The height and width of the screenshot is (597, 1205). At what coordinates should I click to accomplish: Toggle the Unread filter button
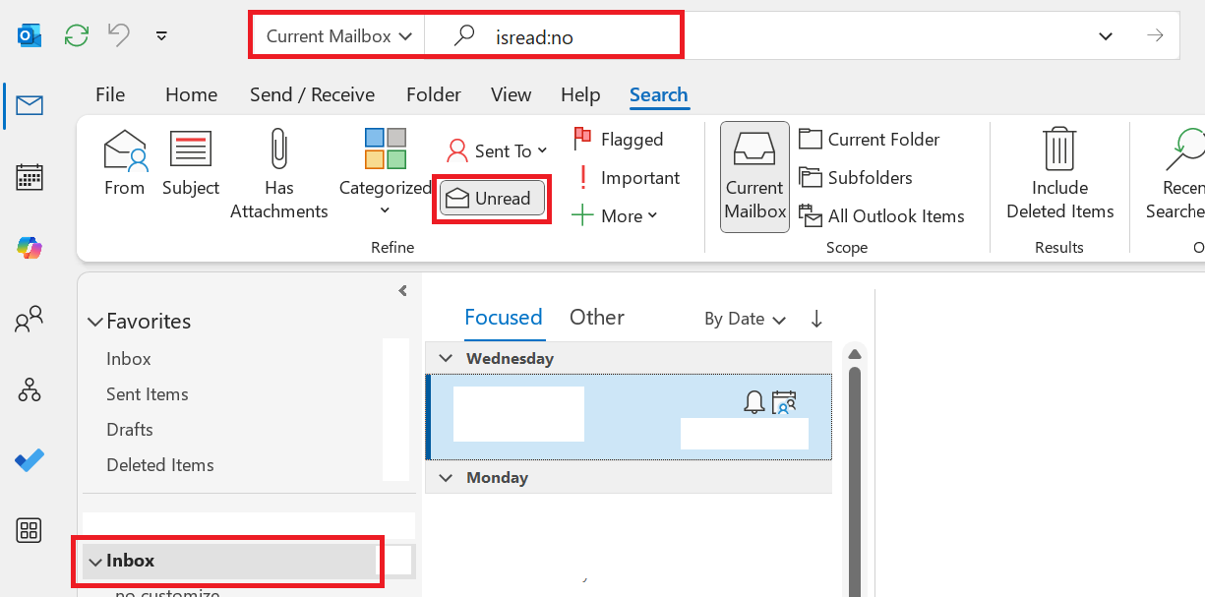(492, 198)
